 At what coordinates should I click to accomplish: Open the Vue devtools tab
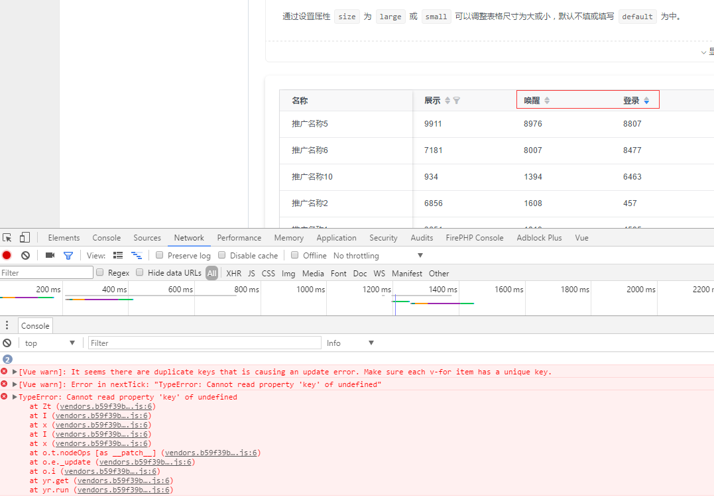[x=581, y=237]
